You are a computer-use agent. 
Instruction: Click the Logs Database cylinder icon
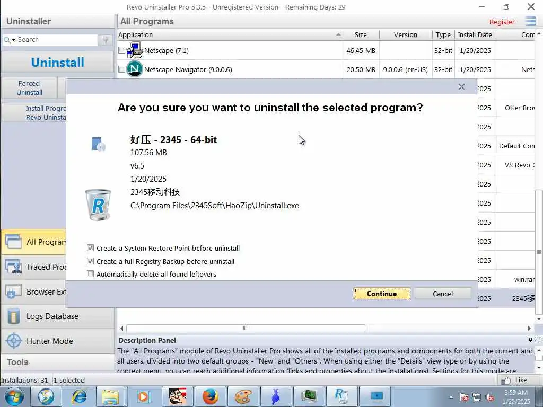click(x=13, y=316)
